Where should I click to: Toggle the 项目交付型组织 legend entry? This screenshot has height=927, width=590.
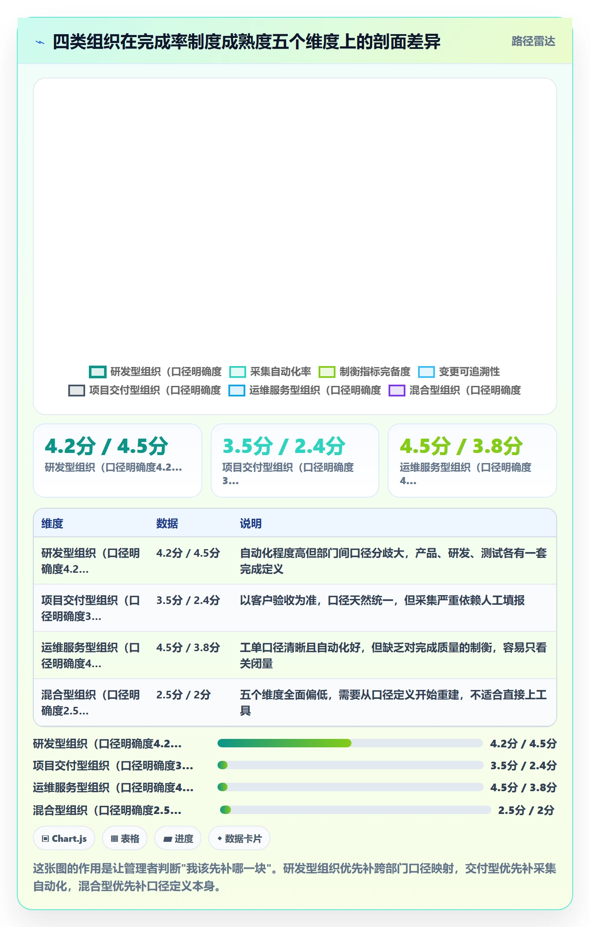click(145, 391)
